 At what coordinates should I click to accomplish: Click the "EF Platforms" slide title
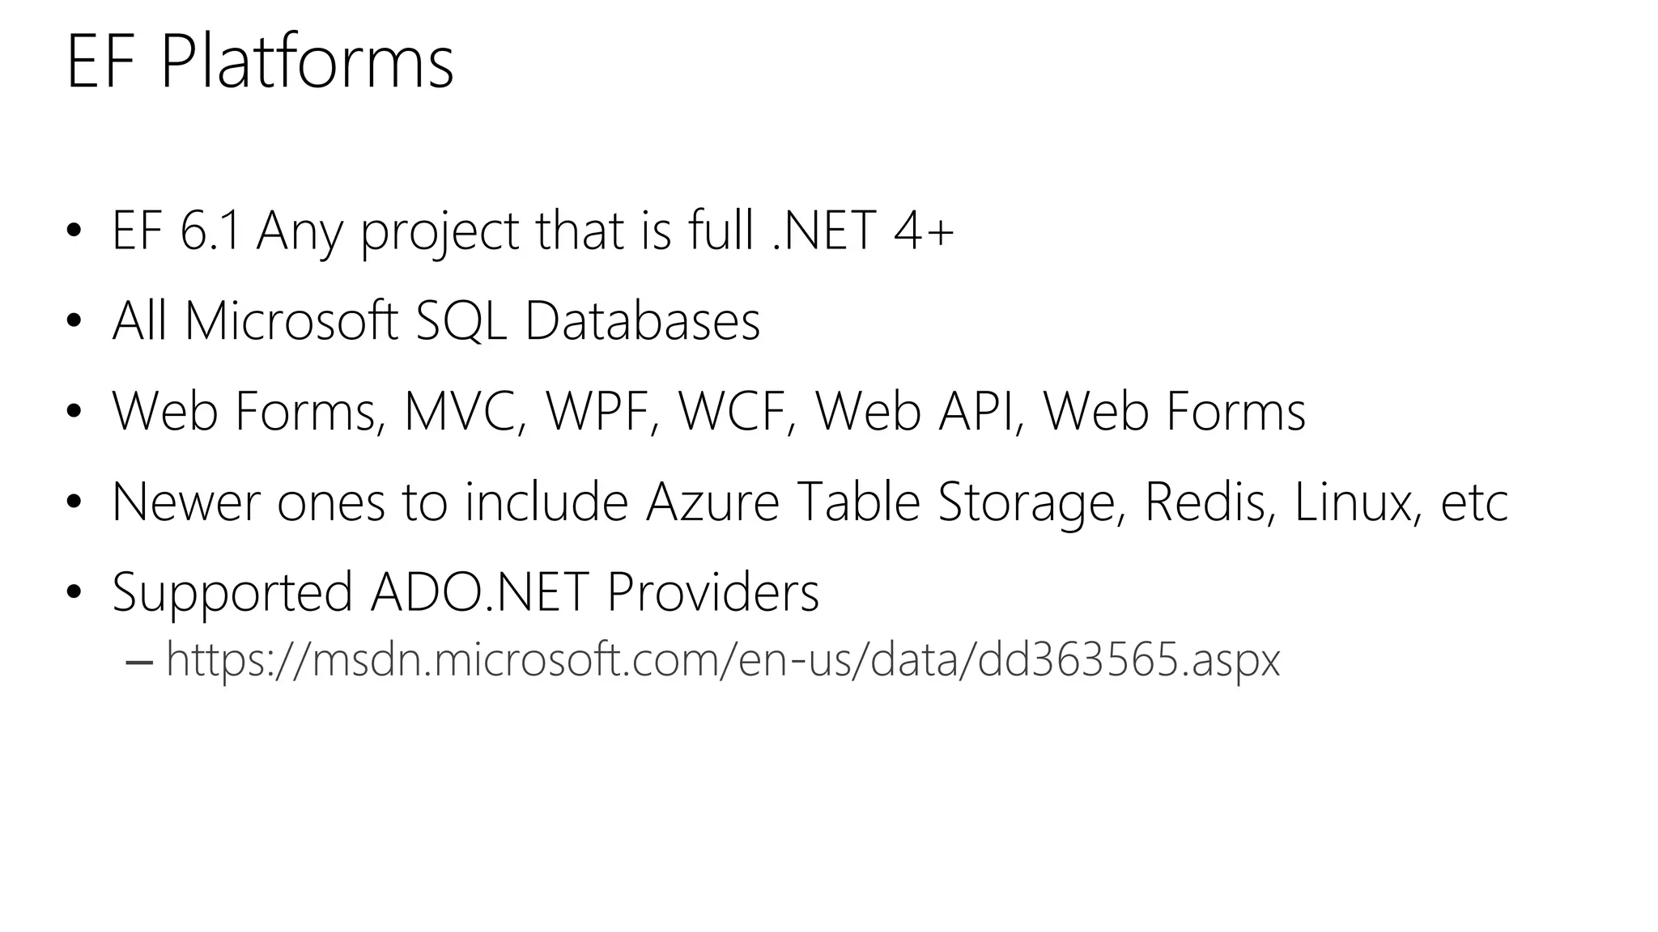click(x=259, y=63)
